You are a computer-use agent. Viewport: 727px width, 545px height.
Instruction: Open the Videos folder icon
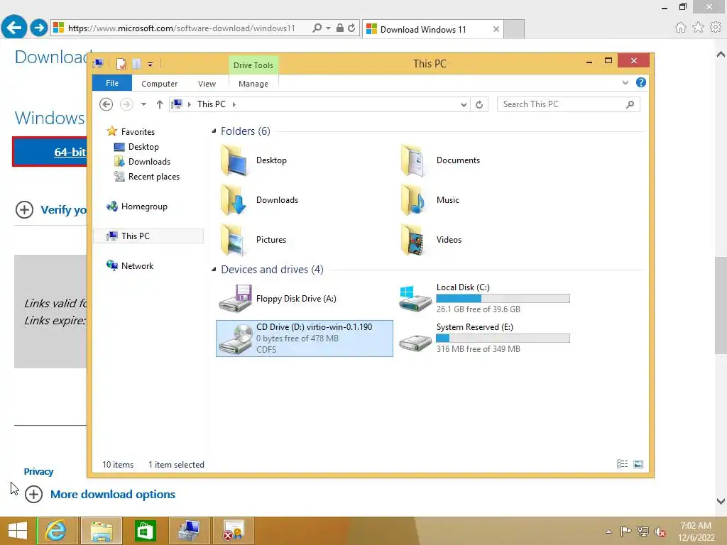(x=414, y=240)
